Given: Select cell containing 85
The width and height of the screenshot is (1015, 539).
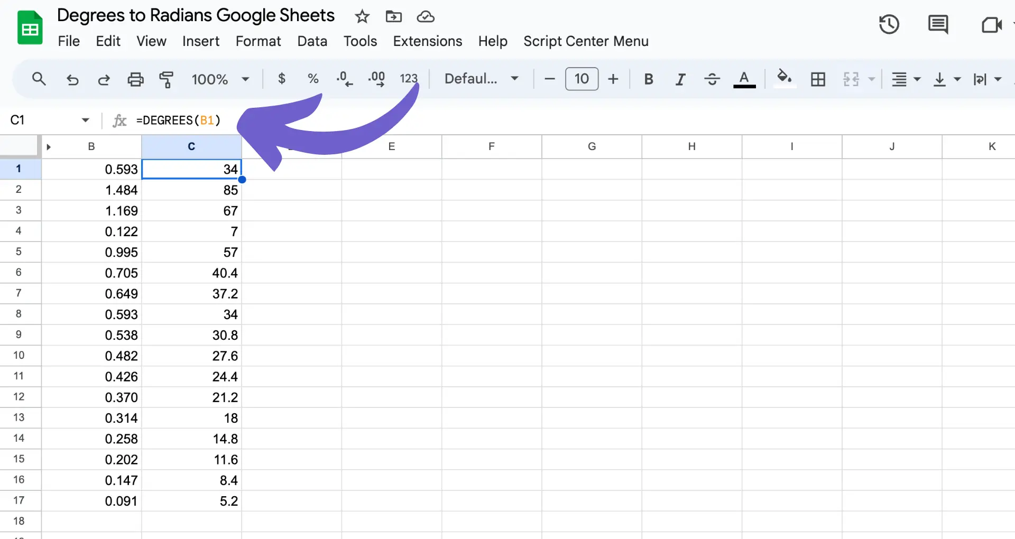Looking at the screenshot, I should point(191,190).
